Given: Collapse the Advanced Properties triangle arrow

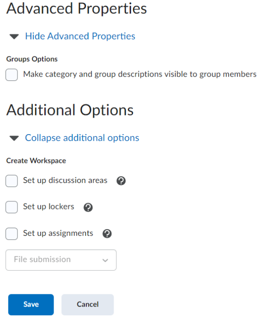Looking at the screenshot, I should [14, 37].
